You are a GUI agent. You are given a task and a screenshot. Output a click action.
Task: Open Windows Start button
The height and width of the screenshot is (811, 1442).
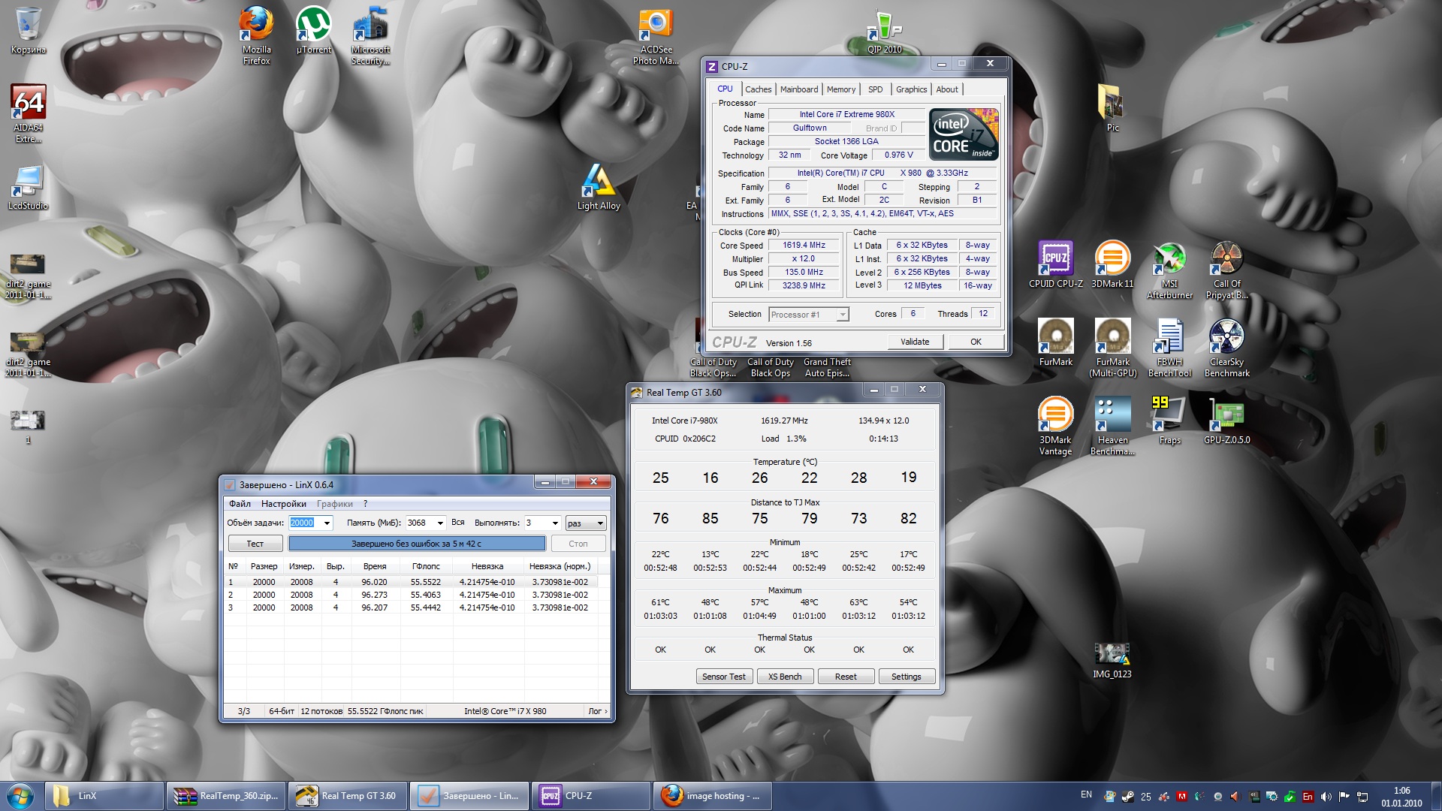(x=20, y=796)
